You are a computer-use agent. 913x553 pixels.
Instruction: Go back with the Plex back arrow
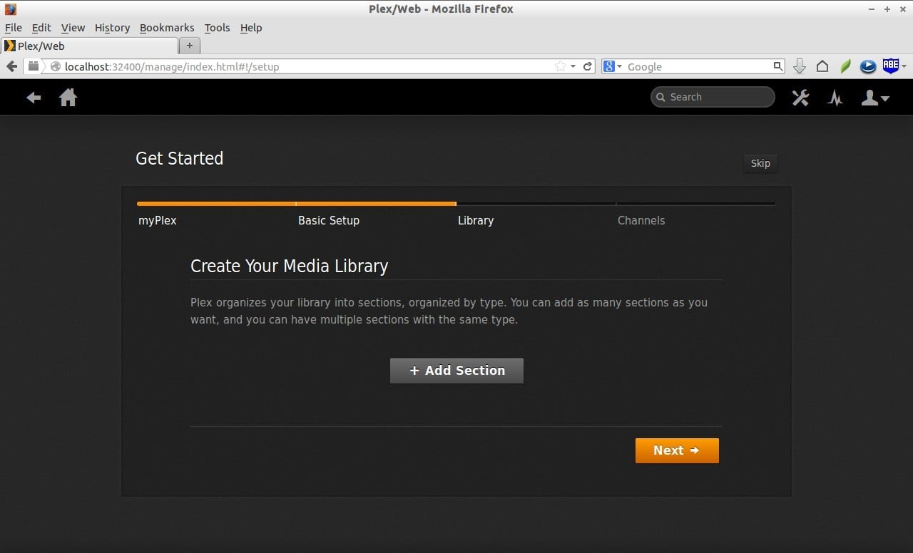coord(34,98)
